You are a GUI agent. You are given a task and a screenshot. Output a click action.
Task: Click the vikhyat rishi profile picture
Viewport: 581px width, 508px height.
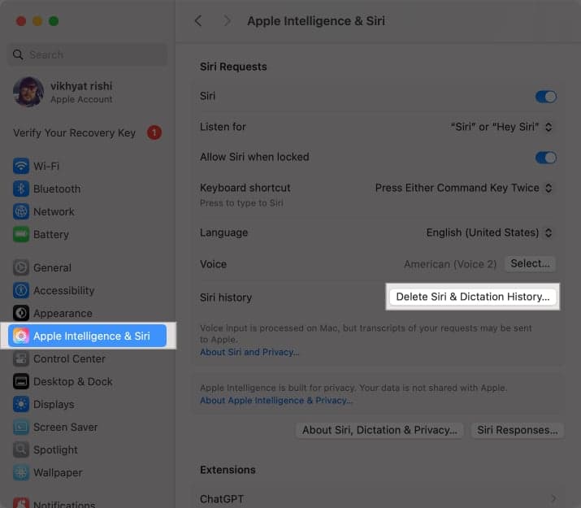pos(28,92)
